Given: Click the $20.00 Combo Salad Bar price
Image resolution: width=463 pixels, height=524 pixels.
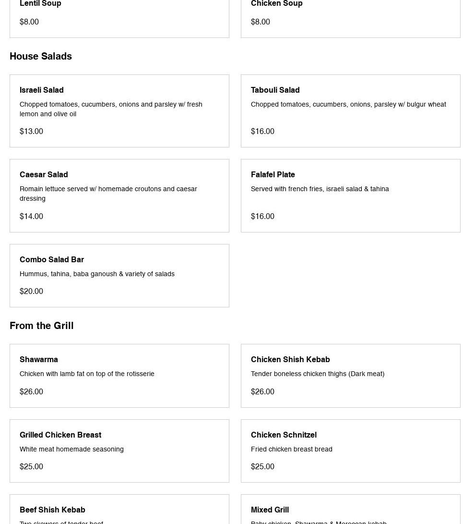Looking at the screenshot, I should click(x=31, y=291).
